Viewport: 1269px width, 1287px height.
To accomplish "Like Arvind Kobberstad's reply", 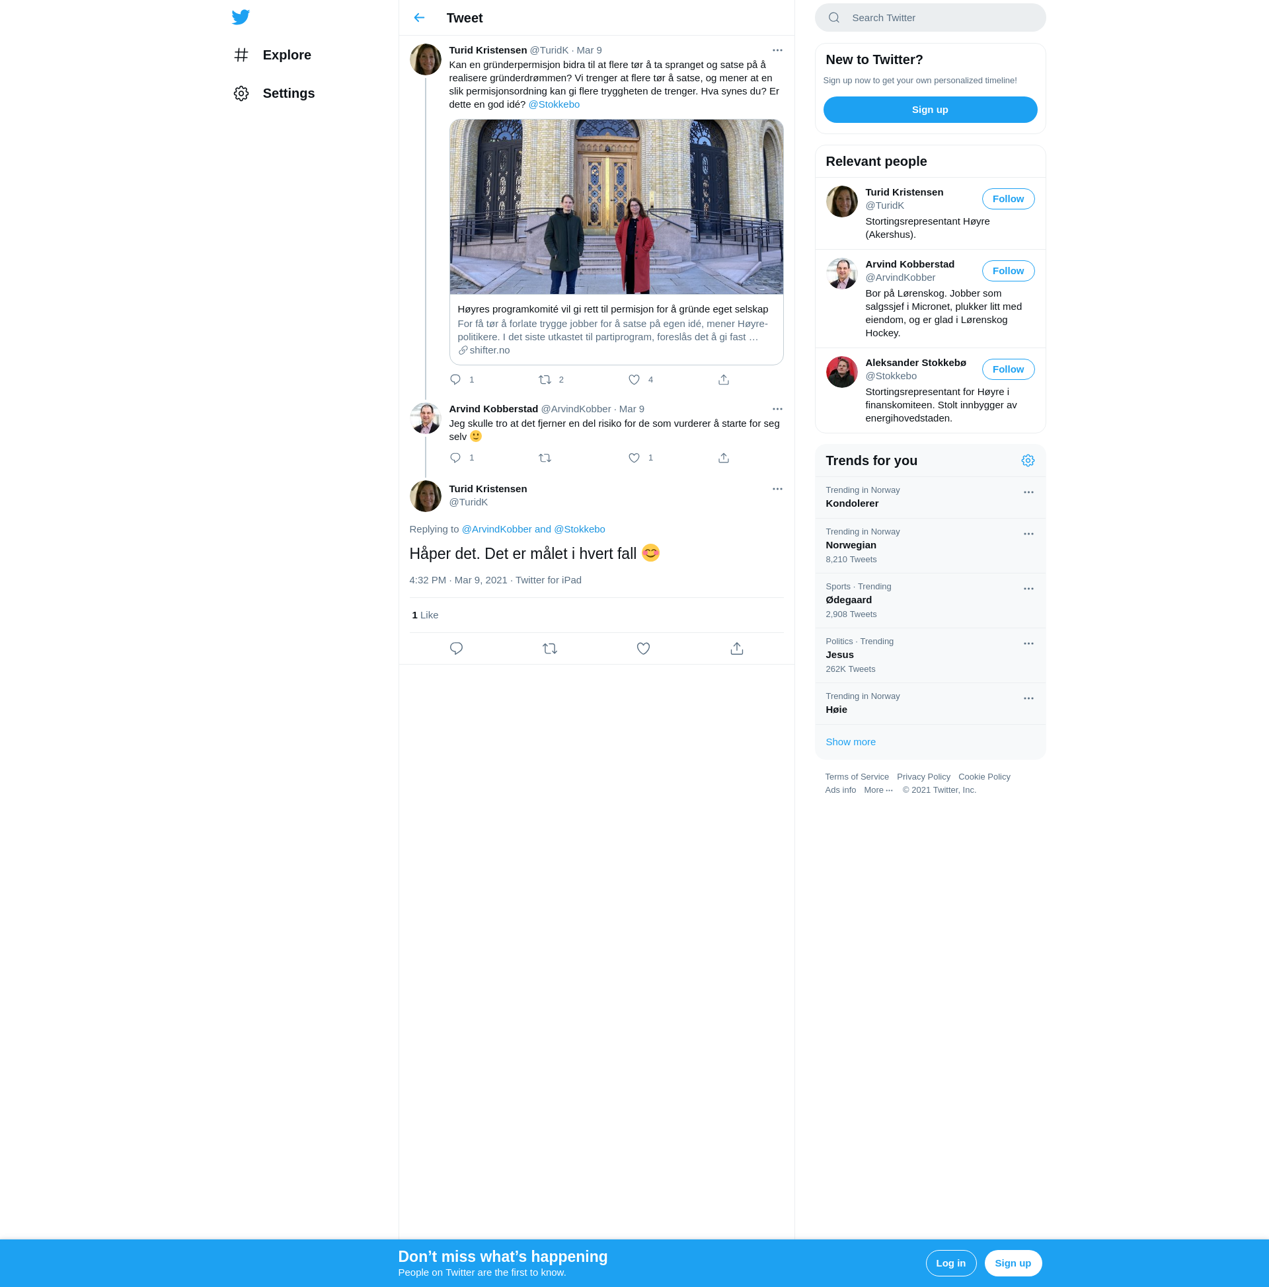I will point(634,458).
